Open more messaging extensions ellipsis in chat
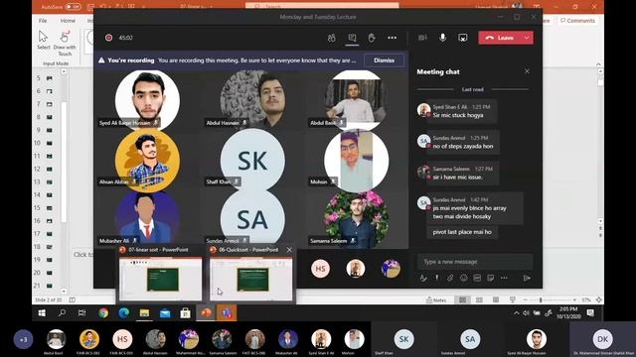This screenshot has width=636, height=357. pyautogui.click(x=504, y=278)
